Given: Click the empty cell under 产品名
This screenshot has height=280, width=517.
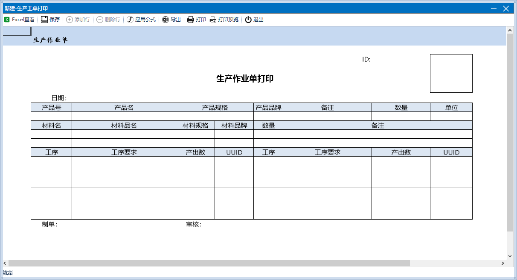Looking at the screenshot, I should tap(124, 116).
